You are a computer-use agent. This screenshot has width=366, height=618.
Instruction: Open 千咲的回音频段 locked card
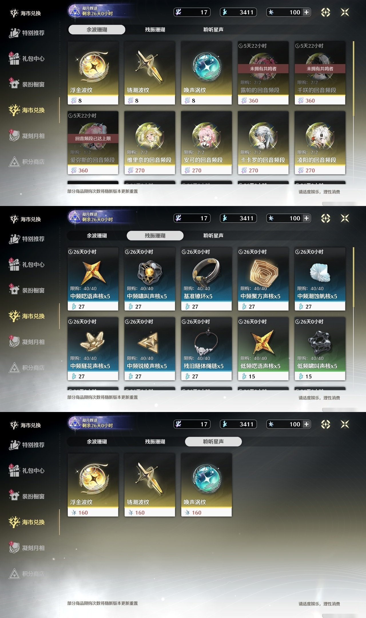(x=320, y=73)
